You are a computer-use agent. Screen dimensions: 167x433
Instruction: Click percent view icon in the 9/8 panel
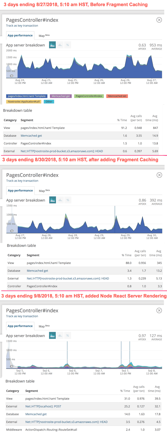pyautogui.click(x=68, y=336)
